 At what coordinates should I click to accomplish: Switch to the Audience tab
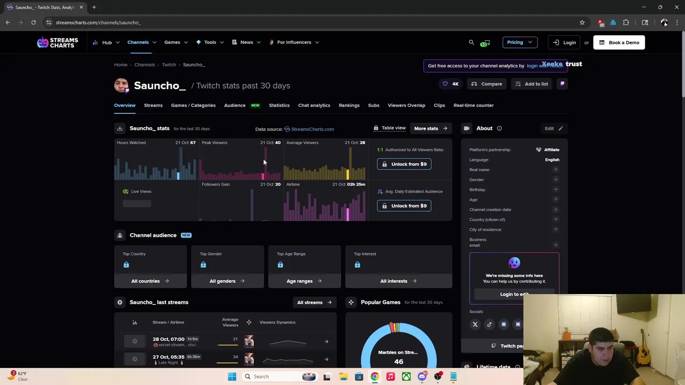[234, 105]
